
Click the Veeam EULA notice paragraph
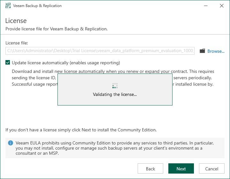tap(115, 148)
